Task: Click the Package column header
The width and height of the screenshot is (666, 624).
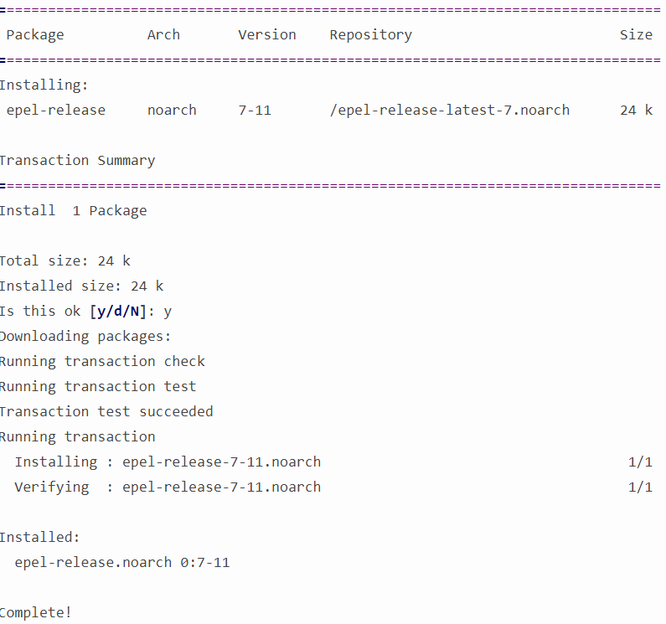Action: click(35, 35)
